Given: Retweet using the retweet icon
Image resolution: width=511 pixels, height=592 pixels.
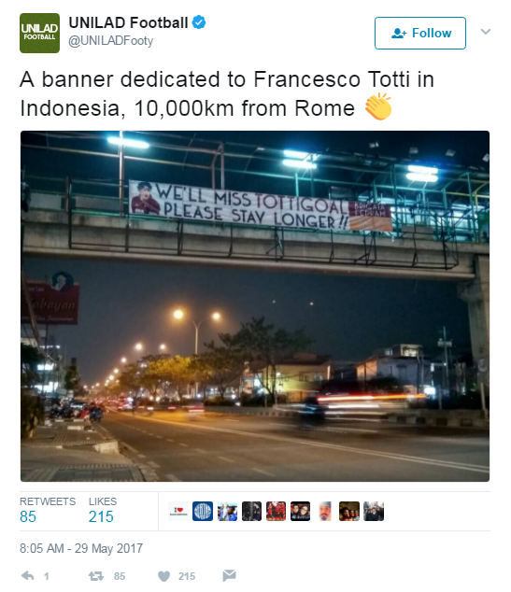Looking at the screenshot, I should pos(95,576).
